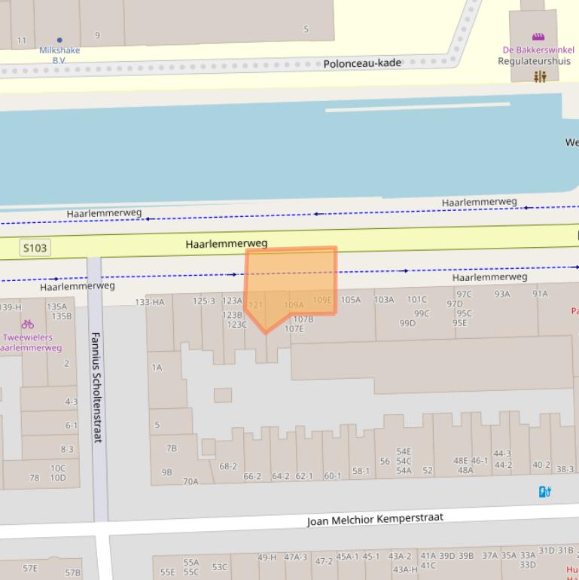The image size is (579, 580).
Task: Click house number 109E in highlighted area
Action: coord(322,300)
